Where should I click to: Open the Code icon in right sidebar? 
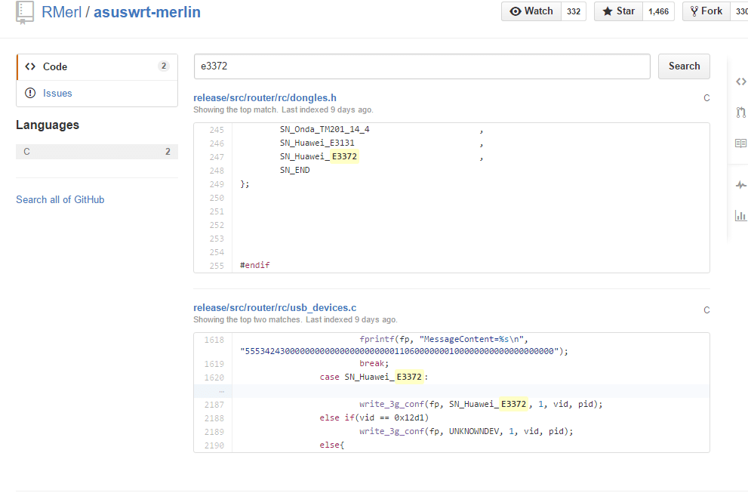(x=740, y=82)
